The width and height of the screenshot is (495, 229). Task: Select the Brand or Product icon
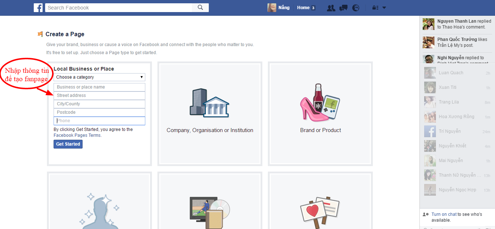click(x=320, y=102)
